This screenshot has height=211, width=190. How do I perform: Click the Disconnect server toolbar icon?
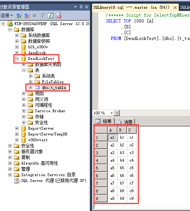pyautogui.click(x=26, y=16)
